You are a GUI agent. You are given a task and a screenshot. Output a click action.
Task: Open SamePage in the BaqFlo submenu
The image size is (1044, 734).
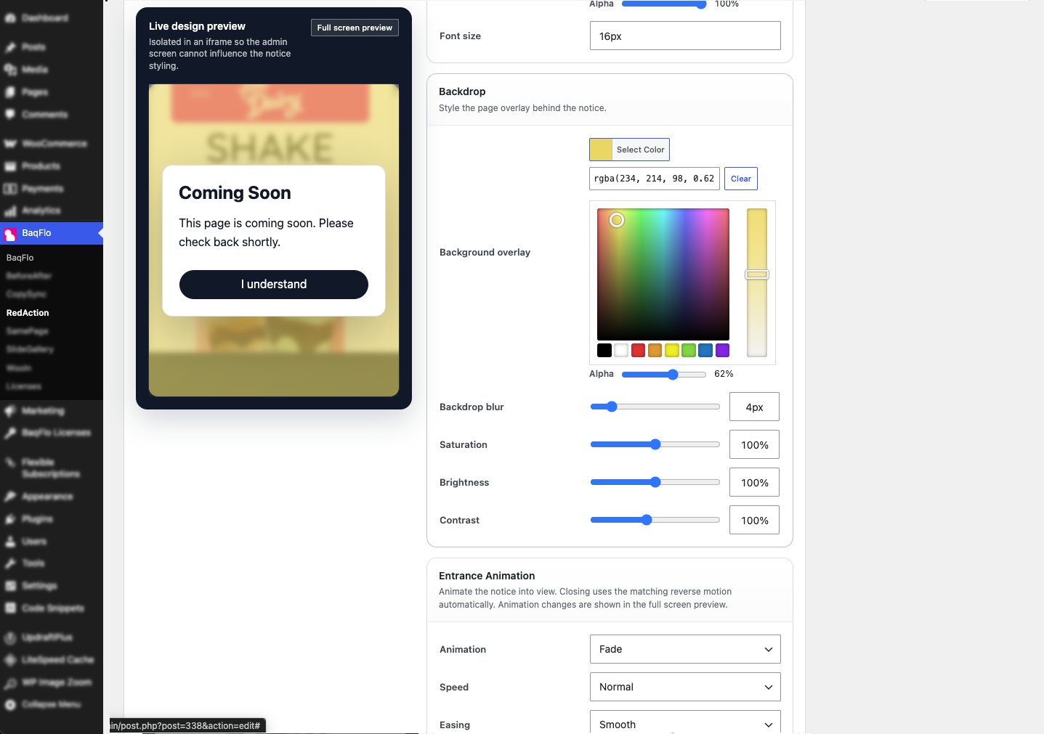28,331
